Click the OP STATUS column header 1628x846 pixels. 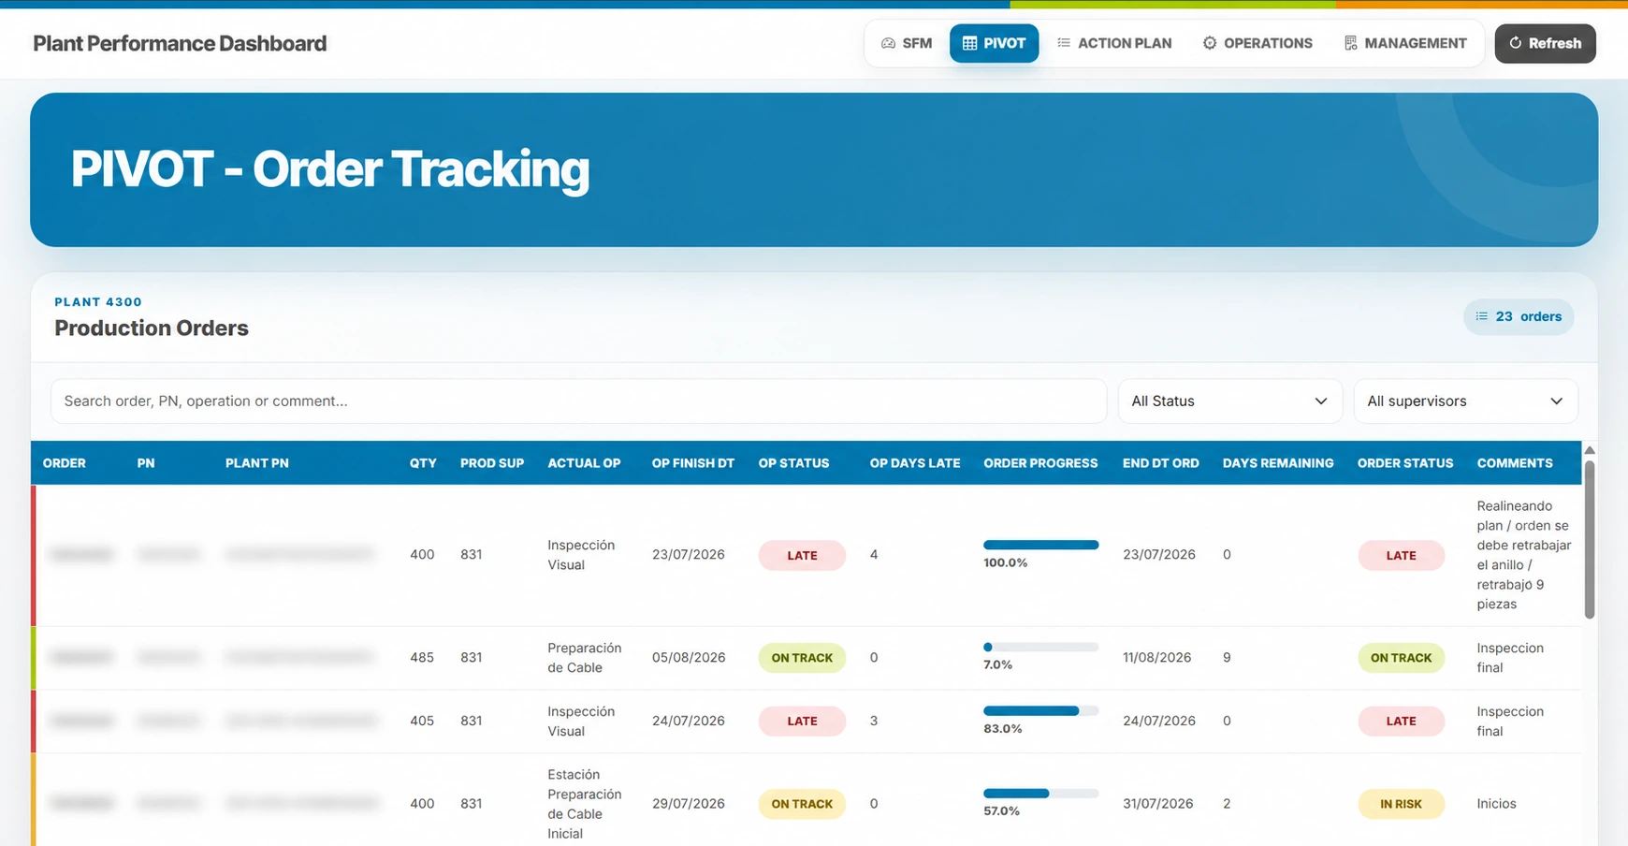[x=793, y=463]
